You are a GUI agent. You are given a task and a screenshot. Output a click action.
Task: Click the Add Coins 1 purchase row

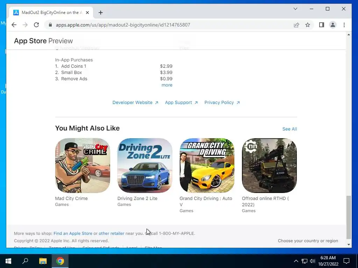[x=114, y=66]
